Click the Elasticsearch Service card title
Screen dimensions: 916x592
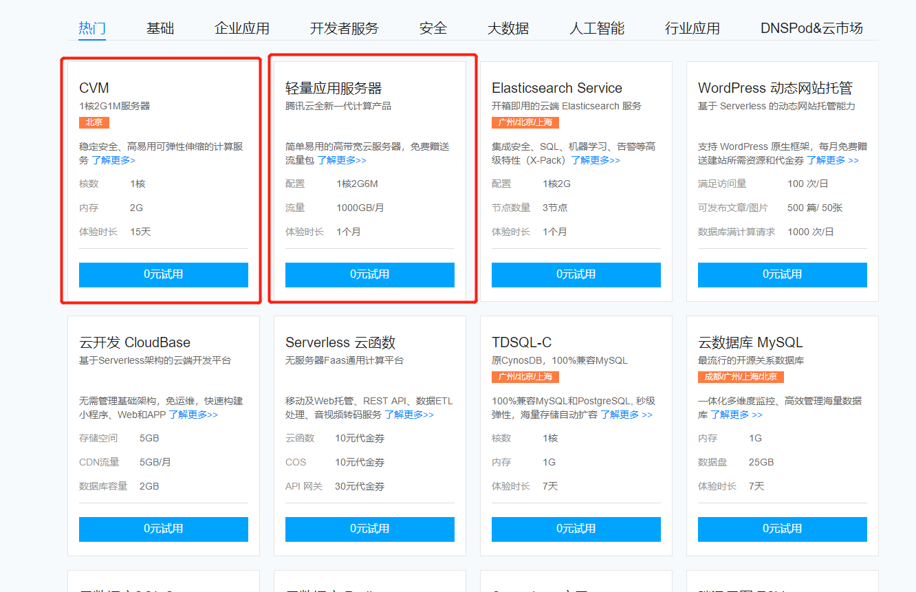pyautogui.click(x=557, y=88)
